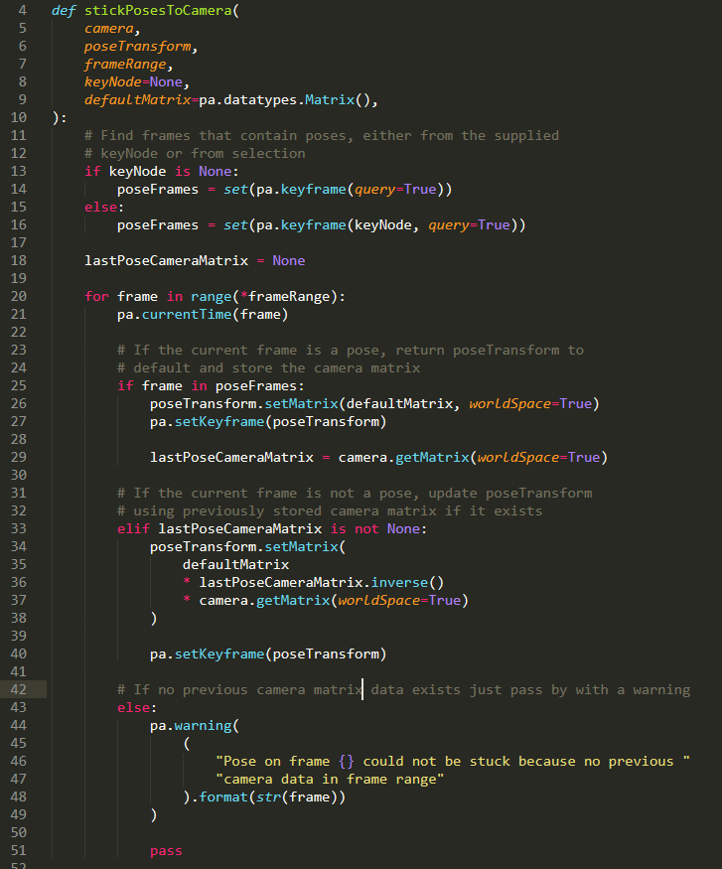Screen dimensions: 722x869
Task: Click camera.getMatrix on line 37
Action: click(334, 601)
